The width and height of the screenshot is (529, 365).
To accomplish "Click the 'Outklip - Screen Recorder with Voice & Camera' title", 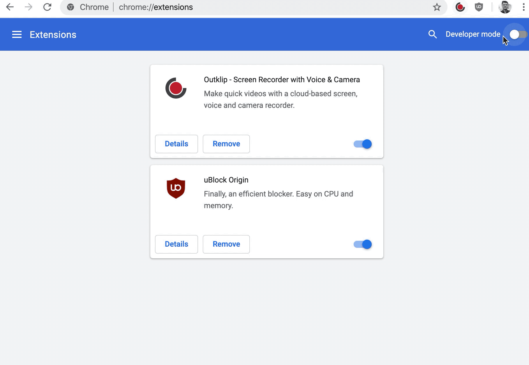I will tap(282, 80).
